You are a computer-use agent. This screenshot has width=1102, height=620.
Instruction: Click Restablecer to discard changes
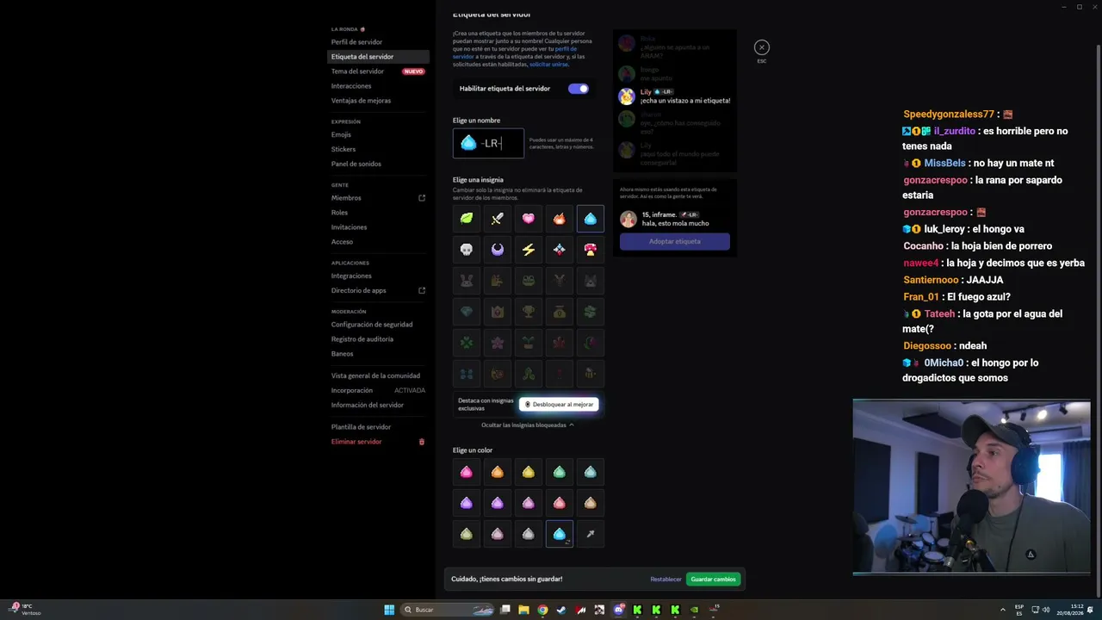(666, 580)
